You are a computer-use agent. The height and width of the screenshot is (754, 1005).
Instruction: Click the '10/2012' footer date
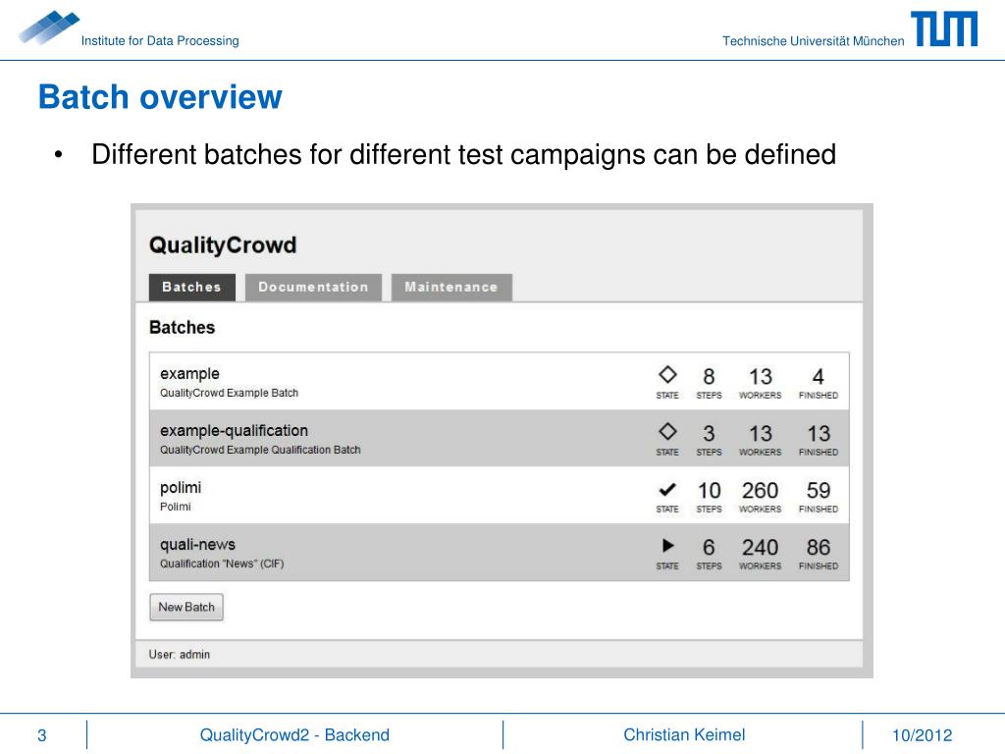click(x=923, y=735)
